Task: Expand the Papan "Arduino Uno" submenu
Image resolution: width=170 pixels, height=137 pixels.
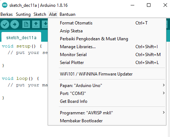Action: 107,86
